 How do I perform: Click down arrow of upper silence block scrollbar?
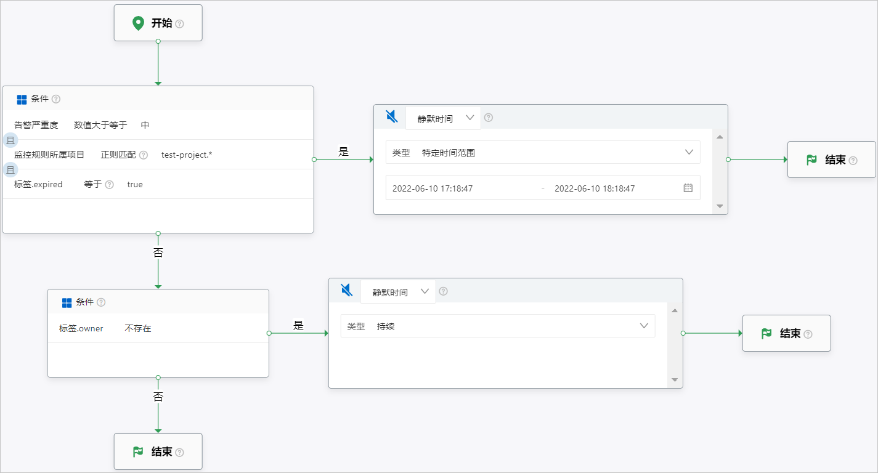720,207
